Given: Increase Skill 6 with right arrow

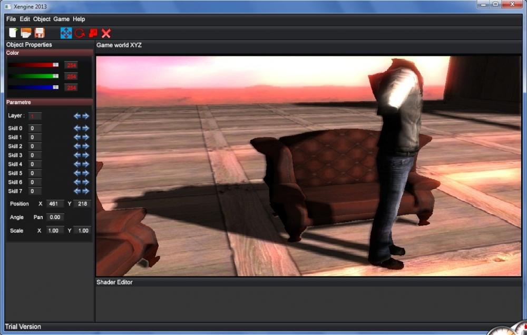Looking at the screenshot, I should [86, 182].
